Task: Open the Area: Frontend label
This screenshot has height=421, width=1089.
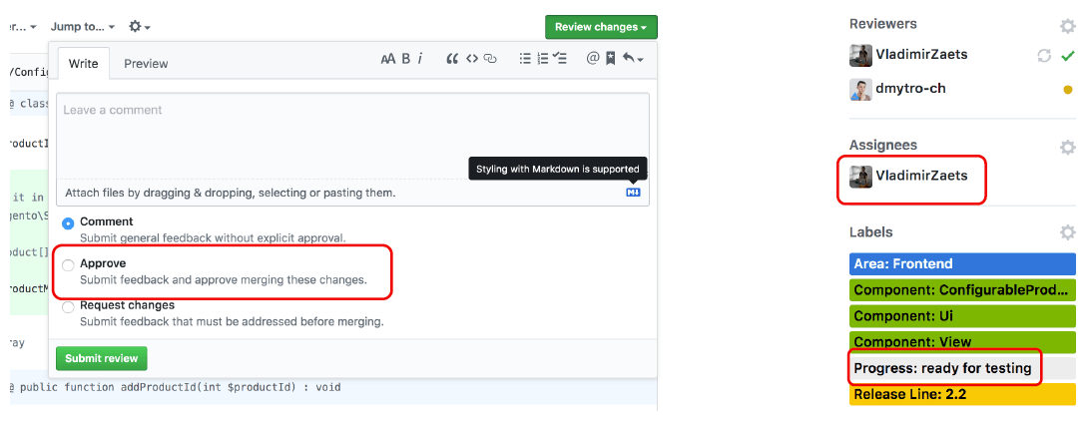Action: click(962, 264)
